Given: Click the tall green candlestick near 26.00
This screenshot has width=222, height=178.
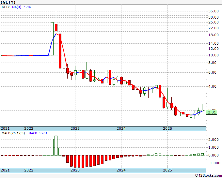Looking at the screenshot, I should [52, 39].
